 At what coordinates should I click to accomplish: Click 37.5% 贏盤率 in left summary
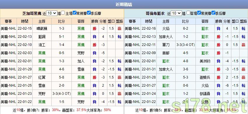point(81,110)
